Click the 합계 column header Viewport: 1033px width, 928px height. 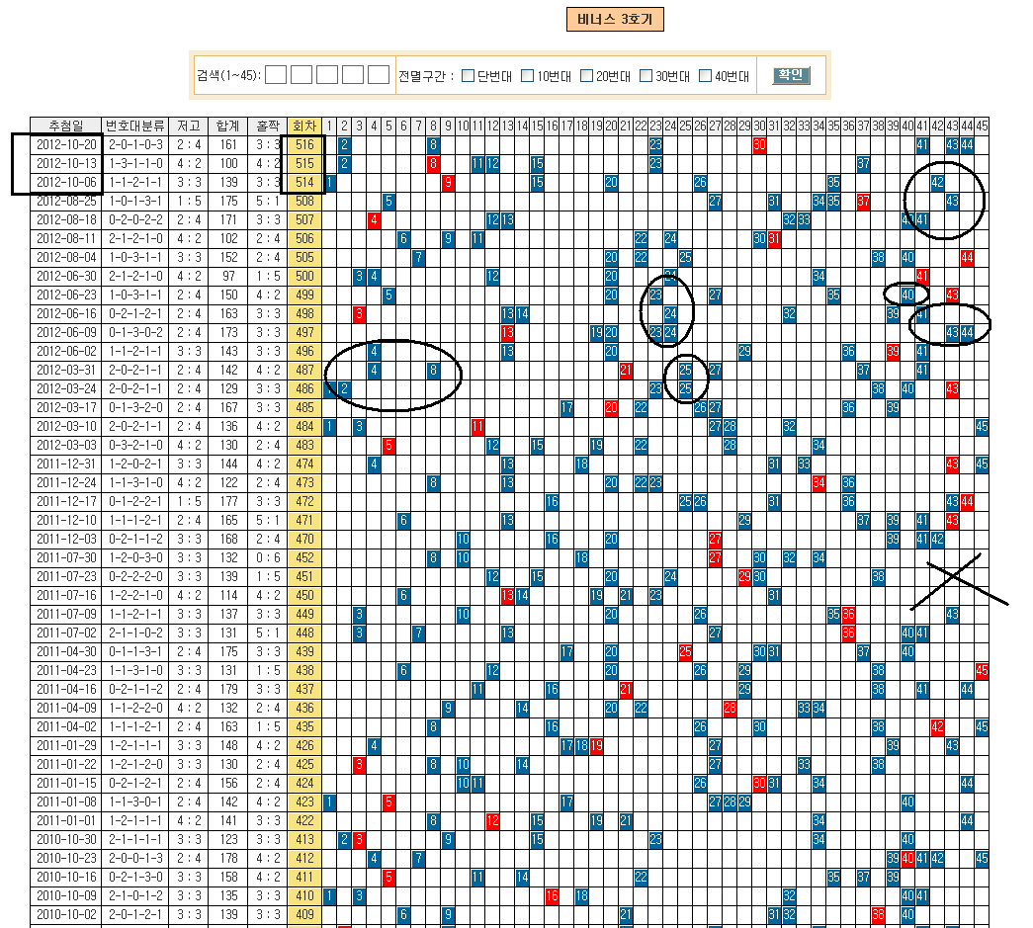[x=227, y=126]
